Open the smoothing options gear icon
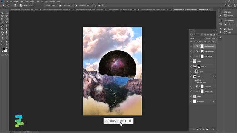Viewport: 237px width, 133px height. point(95,6)
